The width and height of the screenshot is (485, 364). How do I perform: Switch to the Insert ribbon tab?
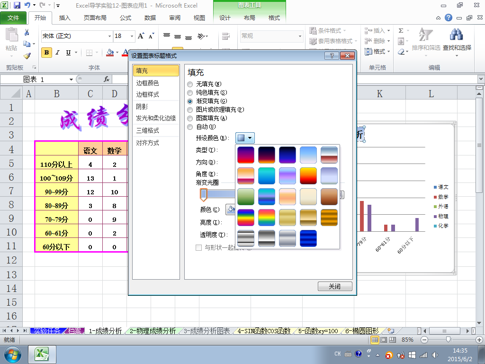pyautogui.click(x=64, y=18)
